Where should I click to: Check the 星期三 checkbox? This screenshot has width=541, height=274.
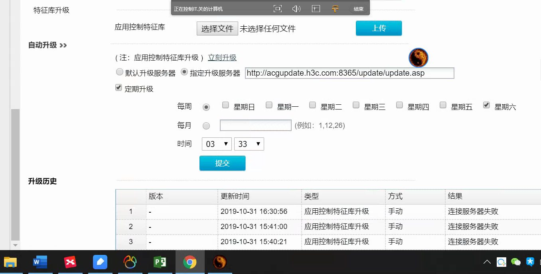(x=356, y=105)
